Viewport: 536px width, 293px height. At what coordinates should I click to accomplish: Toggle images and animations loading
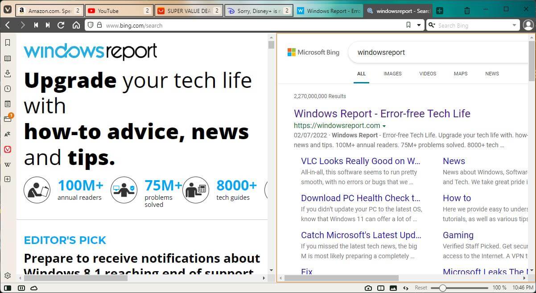click(393, 288)
